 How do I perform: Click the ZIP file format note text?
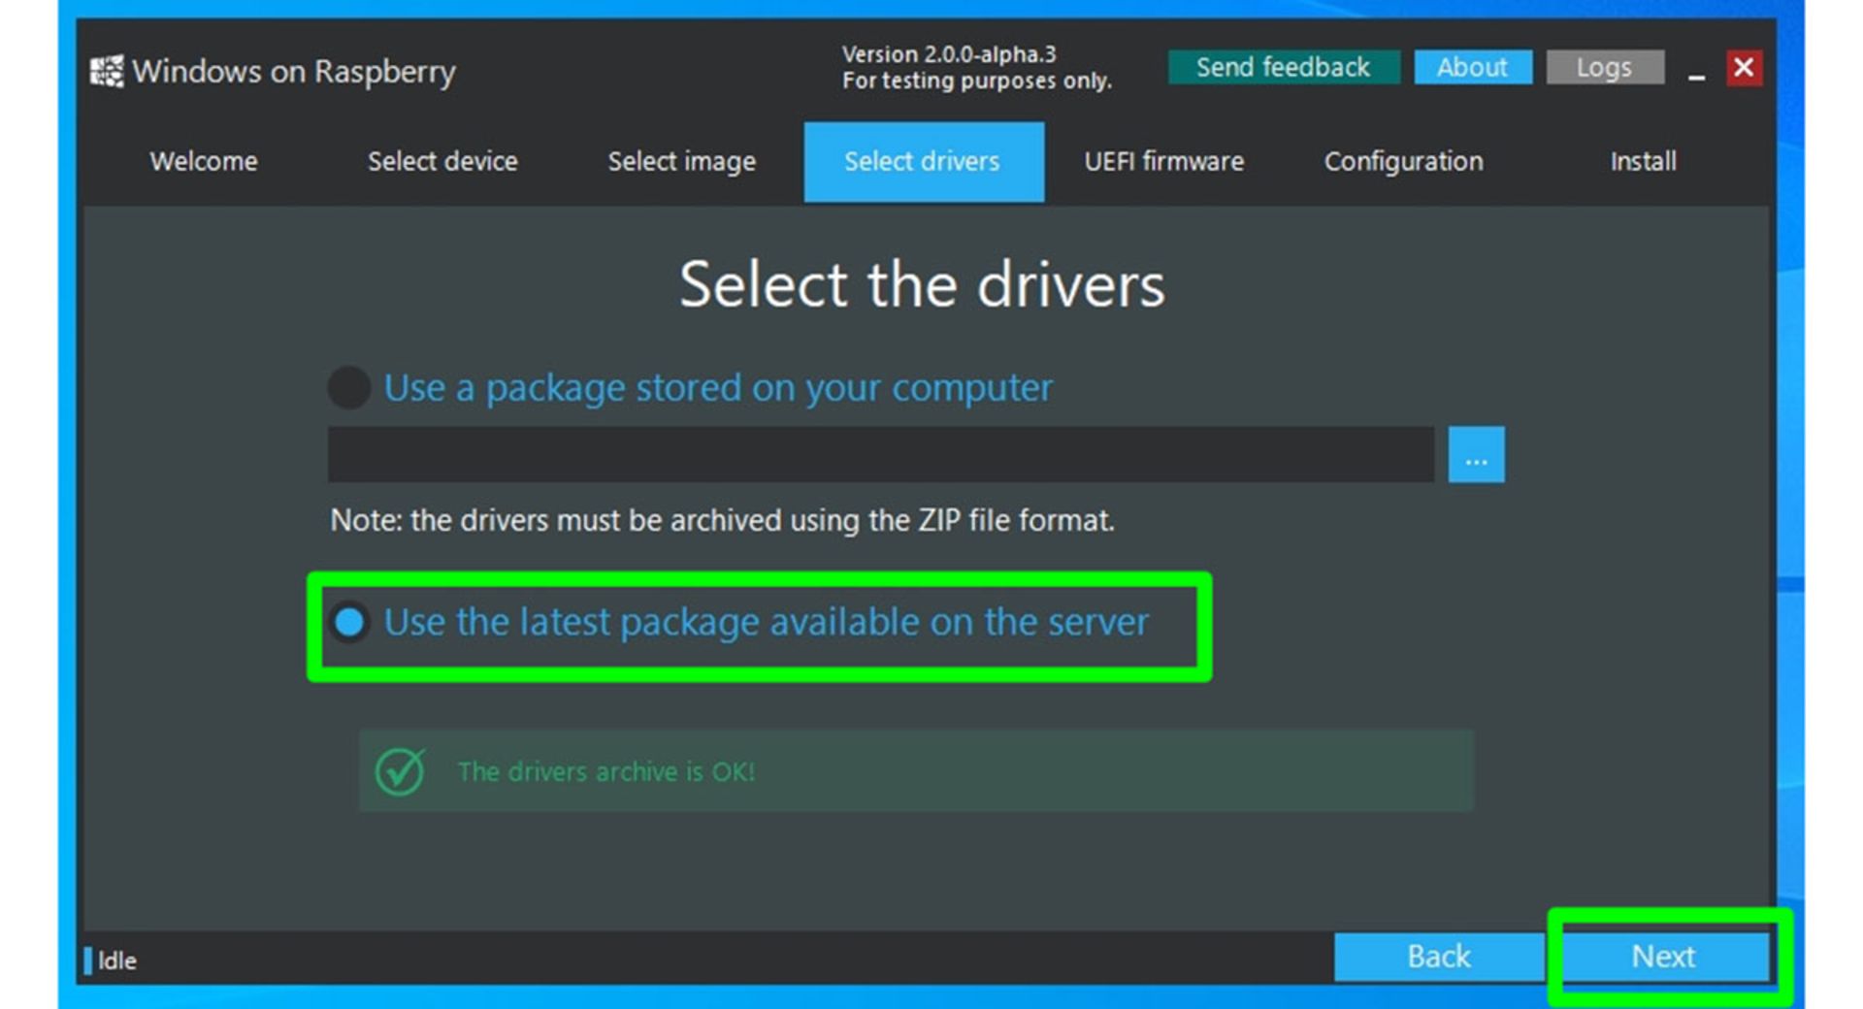click(722, 520)
